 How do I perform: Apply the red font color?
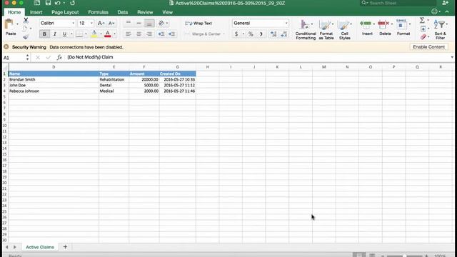(x=108, y=34)
